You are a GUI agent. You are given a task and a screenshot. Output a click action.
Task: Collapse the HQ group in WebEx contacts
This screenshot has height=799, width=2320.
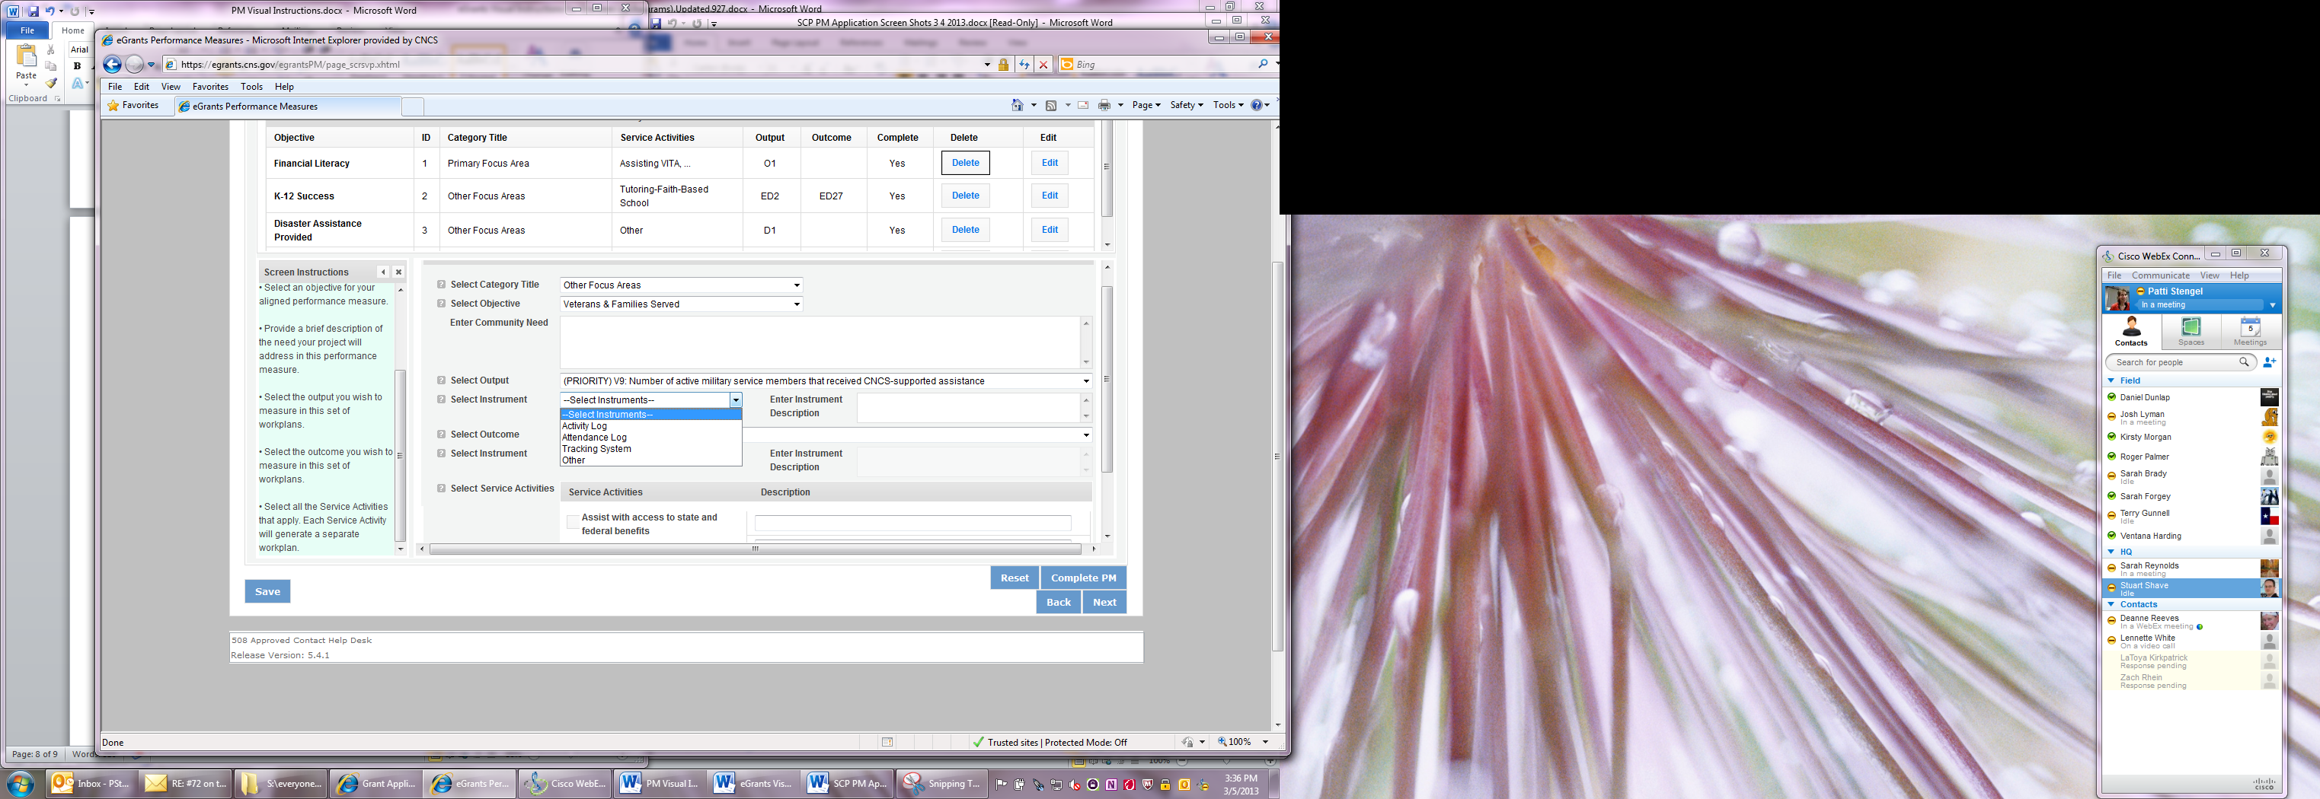click(2112, 552)
